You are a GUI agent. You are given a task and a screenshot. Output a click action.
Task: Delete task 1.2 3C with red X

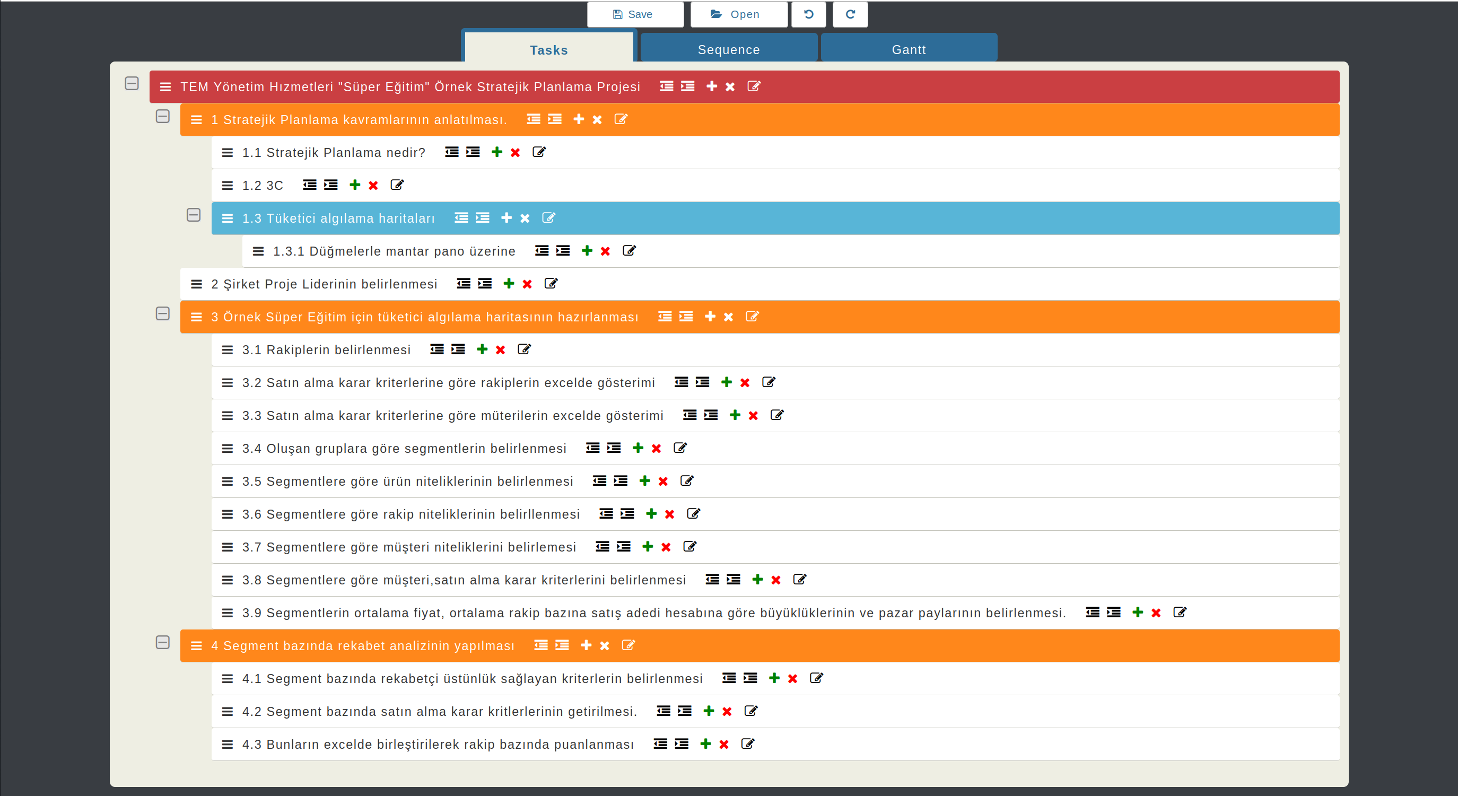point(373,186)
